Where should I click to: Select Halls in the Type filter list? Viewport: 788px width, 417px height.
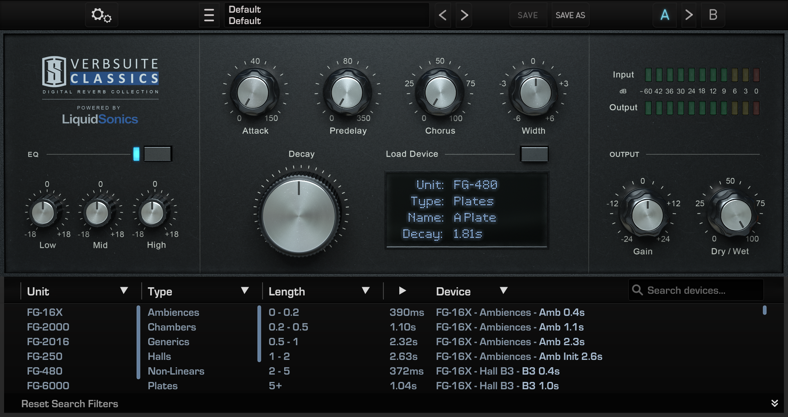(x=159, y=356)
